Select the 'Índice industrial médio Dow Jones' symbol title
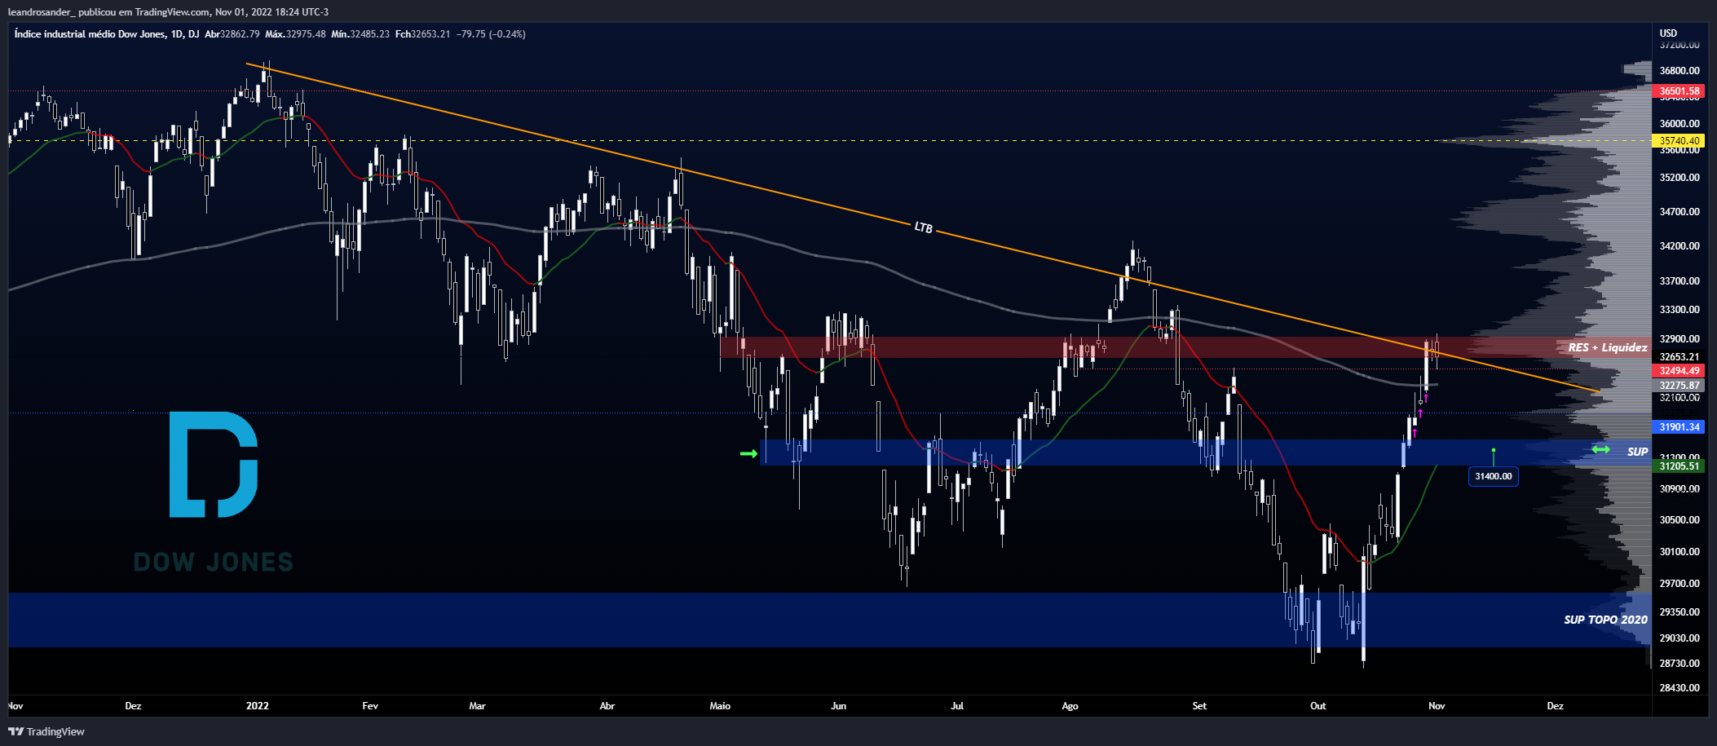 (90, 34)
